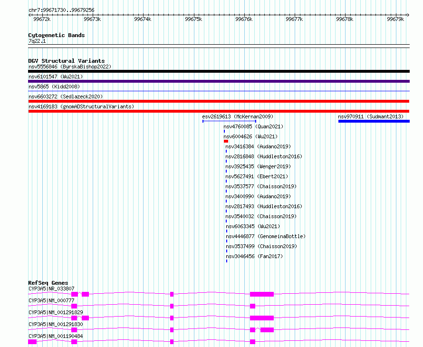Viewport: 423px width, 347px height.
Task: Click chr7:99671730..99679256 coordinate label
Action: (61, 10)
